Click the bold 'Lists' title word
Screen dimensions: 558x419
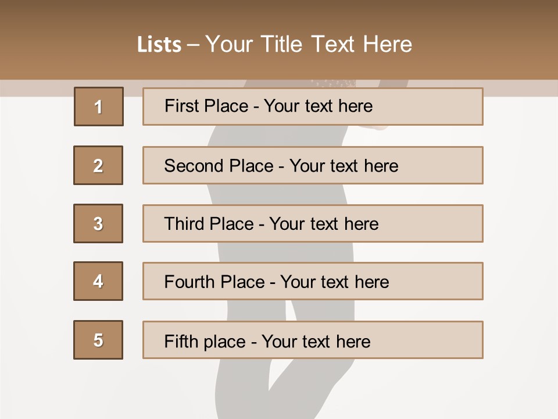159,45
